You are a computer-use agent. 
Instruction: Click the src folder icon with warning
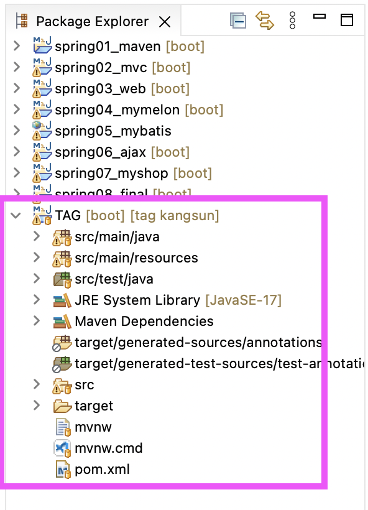click(x=62, y=386)
